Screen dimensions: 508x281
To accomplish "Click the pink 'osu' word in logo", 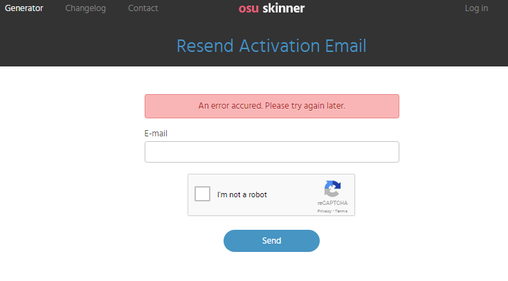I will [248, 9].
